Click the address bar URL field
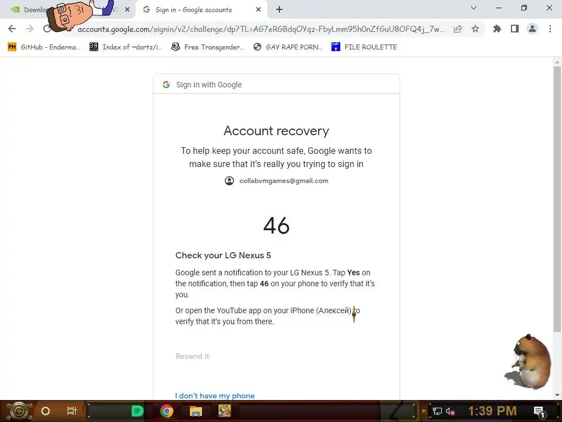Image resolution: width=562 pixels, height=422 pixels. pos(261,29)
